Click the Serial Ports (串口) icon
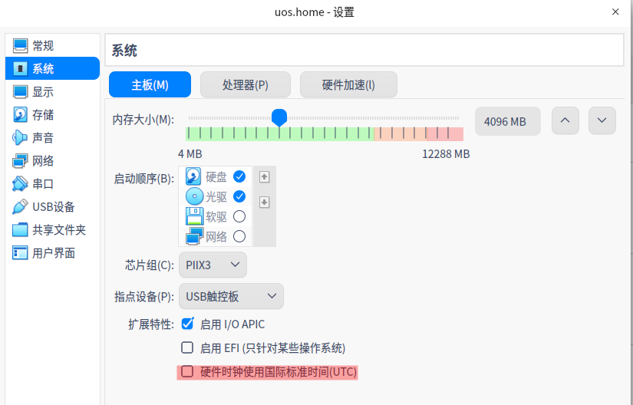 point(20,184)
